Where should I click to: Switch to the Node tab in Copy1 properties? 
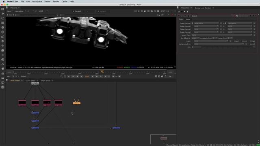tap(188, 19)
